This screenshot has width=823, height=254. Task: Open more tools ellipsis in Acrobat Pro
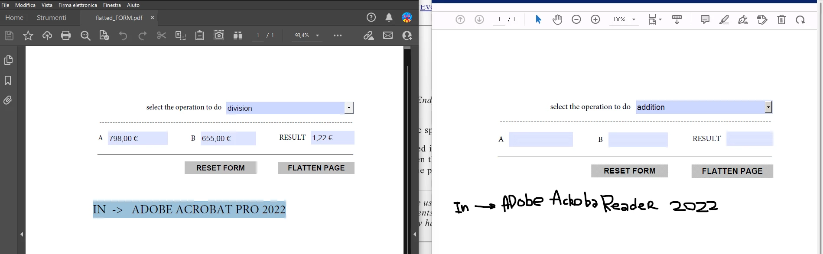[338, 35]
